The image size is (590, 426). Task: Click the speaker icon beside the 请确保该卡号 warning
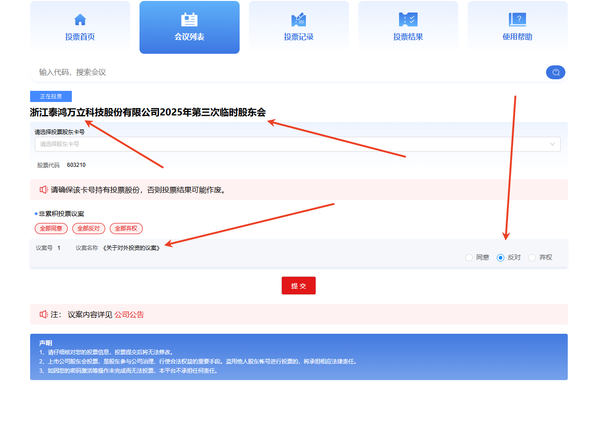tap(44, 190)
